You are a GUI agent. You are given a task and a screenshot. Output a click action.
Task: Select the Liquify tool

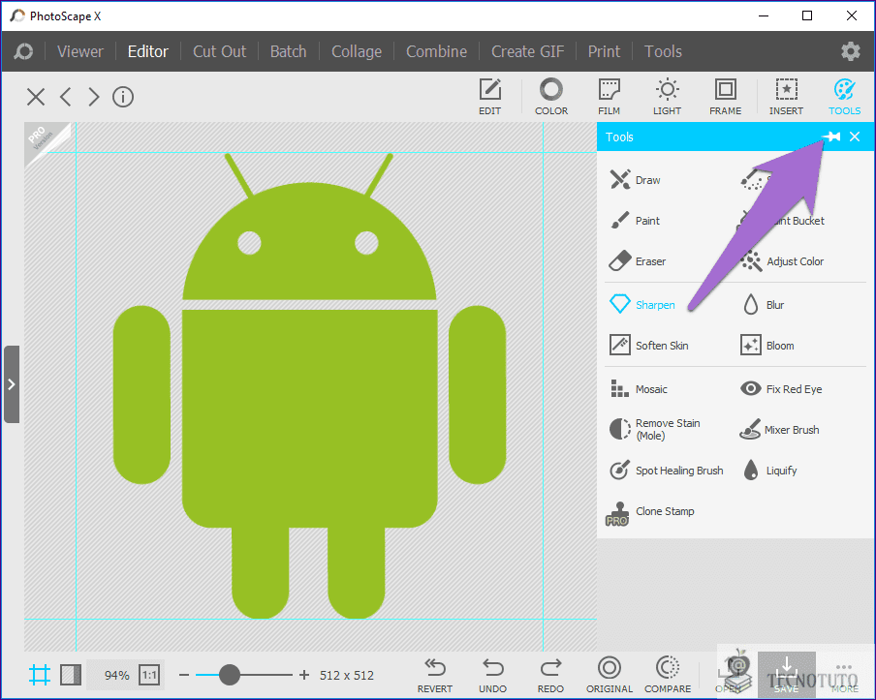tap(769, 471)
